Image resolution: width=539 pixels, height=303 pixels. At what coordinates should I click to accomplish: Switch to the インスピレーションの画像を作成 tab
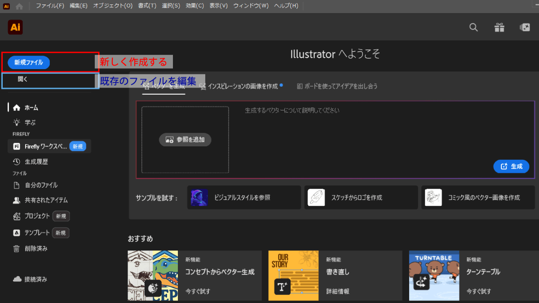point(241,86)
